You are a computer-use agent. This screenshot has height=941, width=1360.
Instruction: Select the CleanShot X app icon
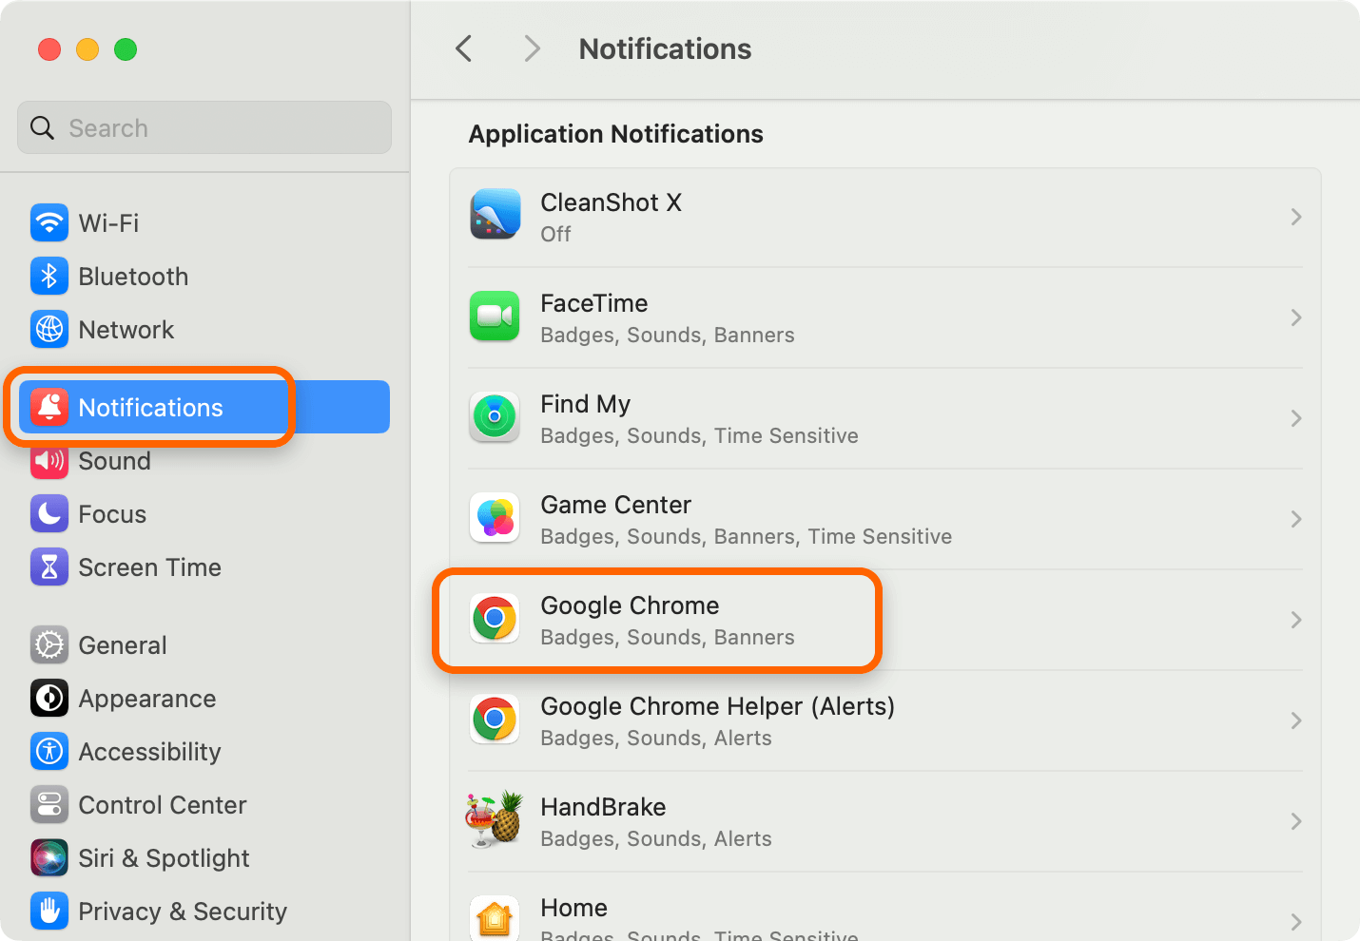pos(495,217)
